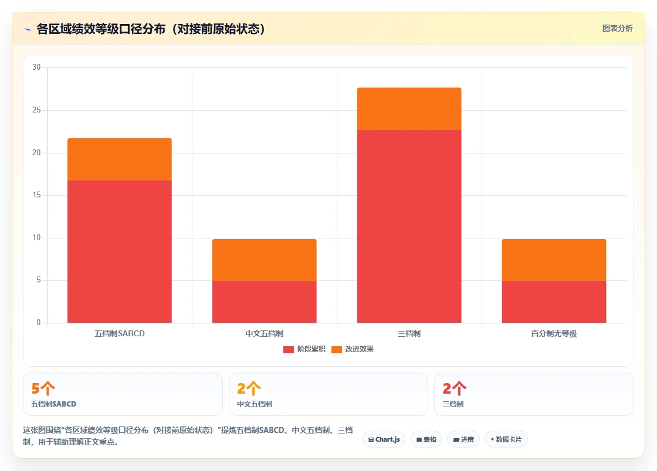Click the red segment of 中文五档制 bar
The image size is (657, 471).
[x=265, y=302]
